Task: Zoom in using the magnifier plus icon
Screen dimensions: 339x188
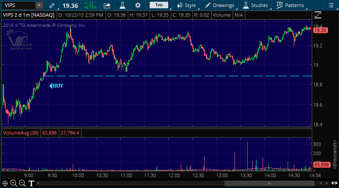Action: 14,183
